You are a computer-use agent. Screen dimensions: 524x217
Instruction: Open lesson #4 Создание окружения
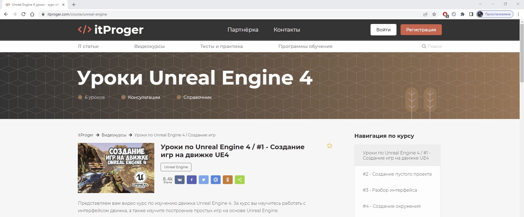tap(397, 206)
